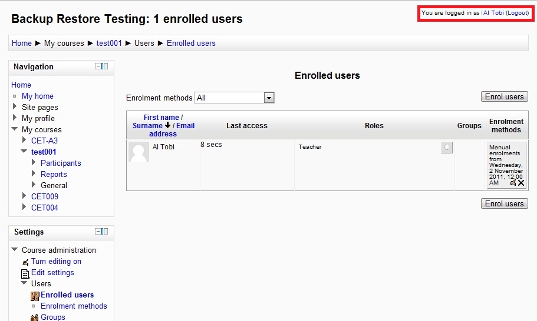537x321 pixels.
Task: Click the assign role plus icon for Al Tobi
Action: [447, 148]
